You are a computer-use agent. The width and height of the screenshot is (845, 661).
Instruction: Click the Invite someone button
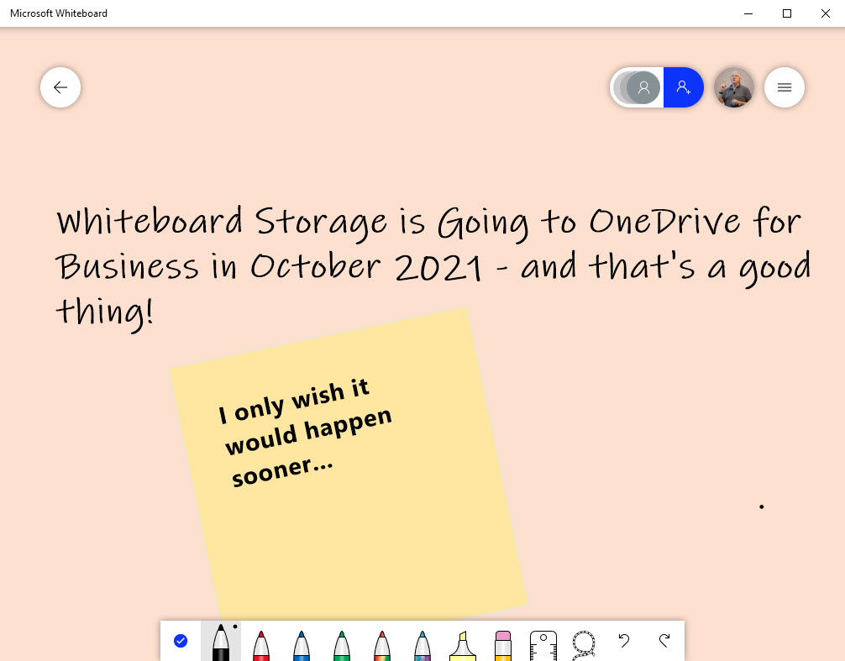click(684, 87)
